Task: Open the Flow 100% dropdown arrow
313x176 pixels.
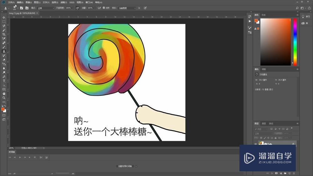Action: (x=95, y=8)
